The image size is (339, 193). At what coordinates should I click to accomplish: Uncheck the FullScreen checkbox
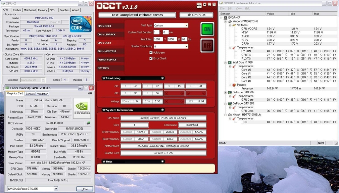point(151,53)
